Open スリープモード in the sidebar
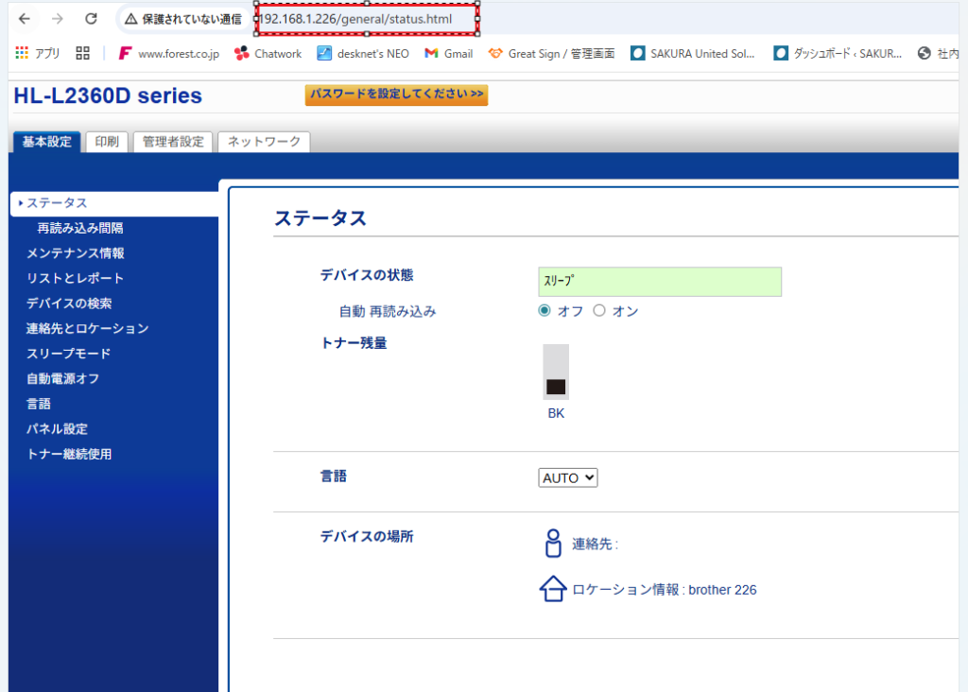968x692 pixels. coord(68,354)
